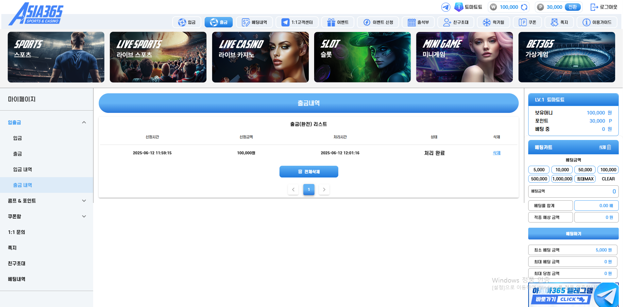Click the P point icon beside 30,000
The image size is (623, 307).
pyautogui.click(x=540, y=7)
